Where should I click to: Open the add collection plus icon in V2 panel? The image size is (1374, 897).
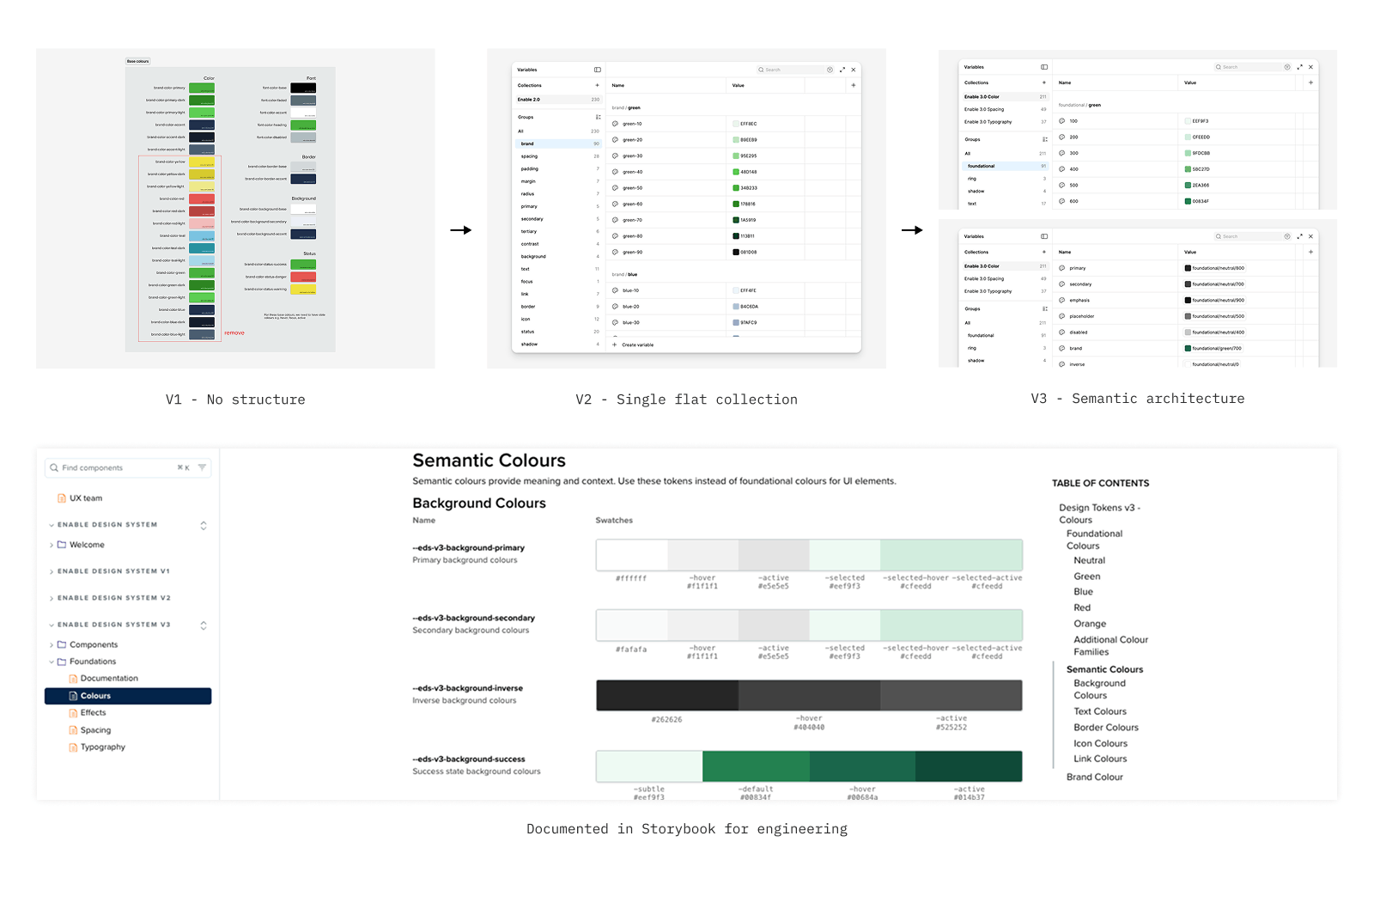pyautogui.click(x=598, y=85)
